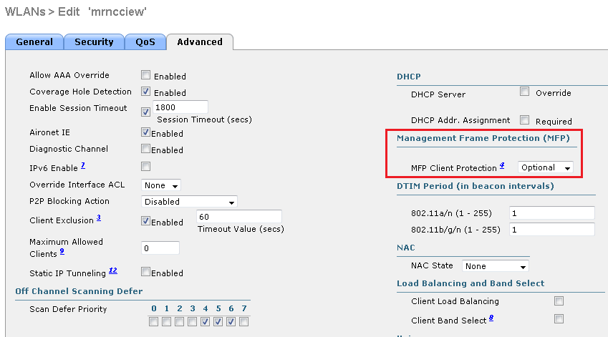
Task: Check the IPv6 Enable box
Action: coord(146,166)
